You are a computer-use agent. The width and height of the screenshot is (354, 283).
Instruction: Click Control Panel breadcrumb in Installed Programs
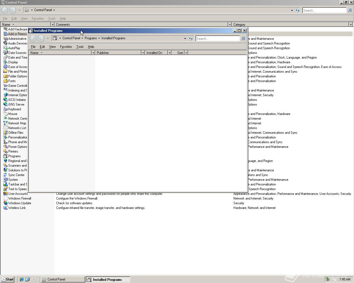71,38
